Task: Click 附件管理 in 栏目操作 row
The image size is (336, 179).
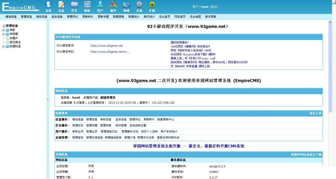Action: [x=121, y=126]
